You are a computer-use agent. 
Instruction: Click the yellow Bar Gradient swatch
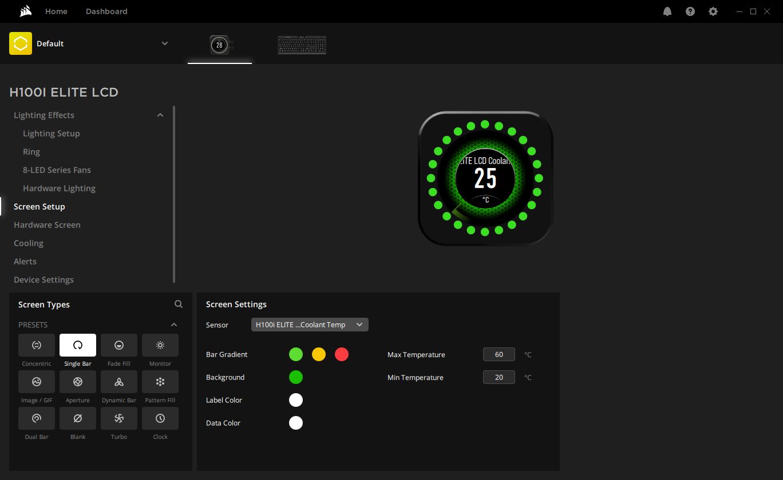(319, 354)
